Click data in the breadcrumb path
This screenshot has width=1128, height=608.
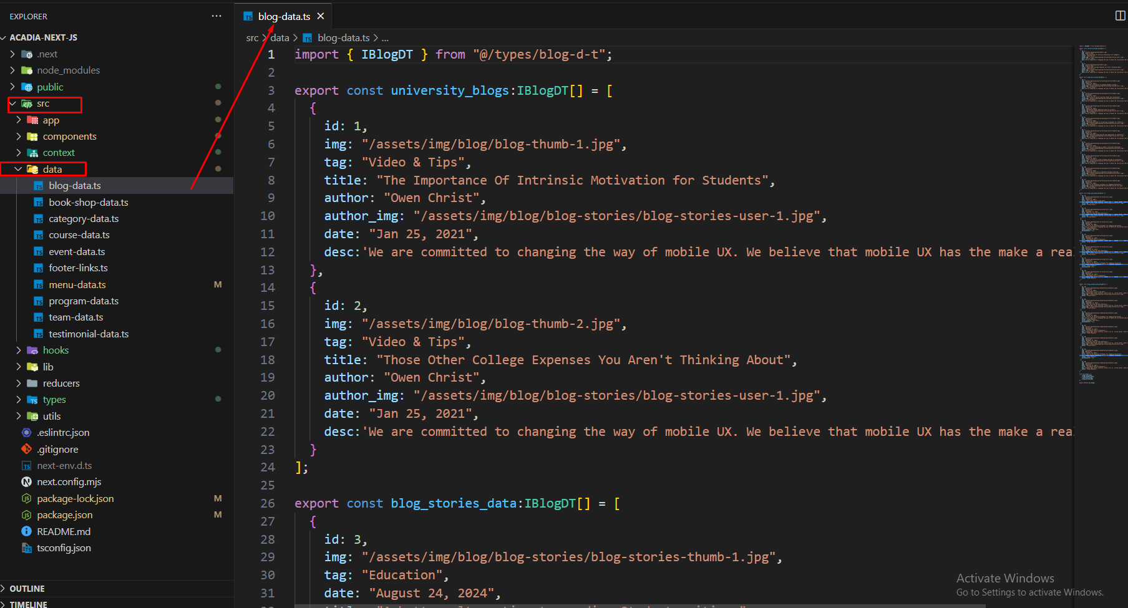pyautogui.click(x=280, y=38)
